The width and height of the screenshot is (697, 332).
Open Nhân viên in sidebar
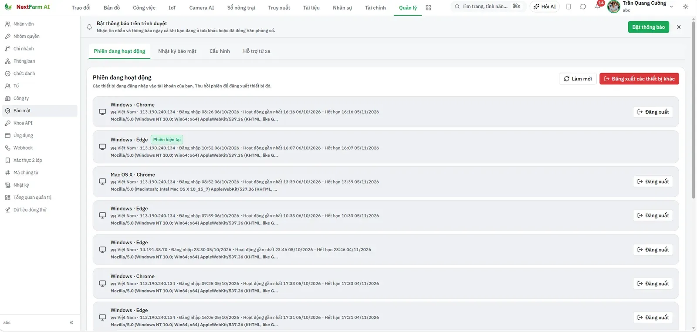point(40,24)
